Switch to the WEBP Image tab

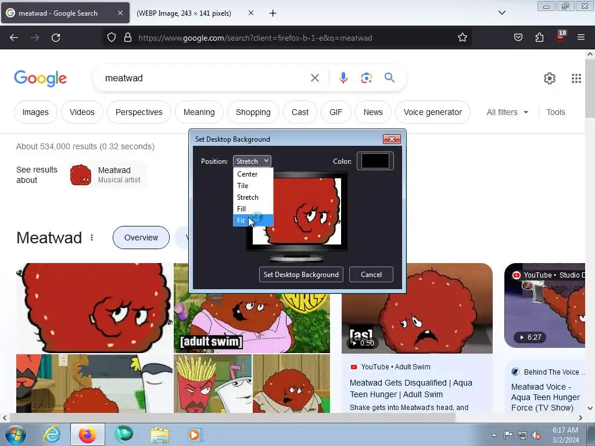[x=184, y=13]
